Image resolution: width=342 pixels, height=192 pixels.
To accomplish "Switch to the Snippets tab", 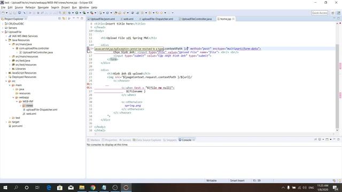I will click(170, 140).
